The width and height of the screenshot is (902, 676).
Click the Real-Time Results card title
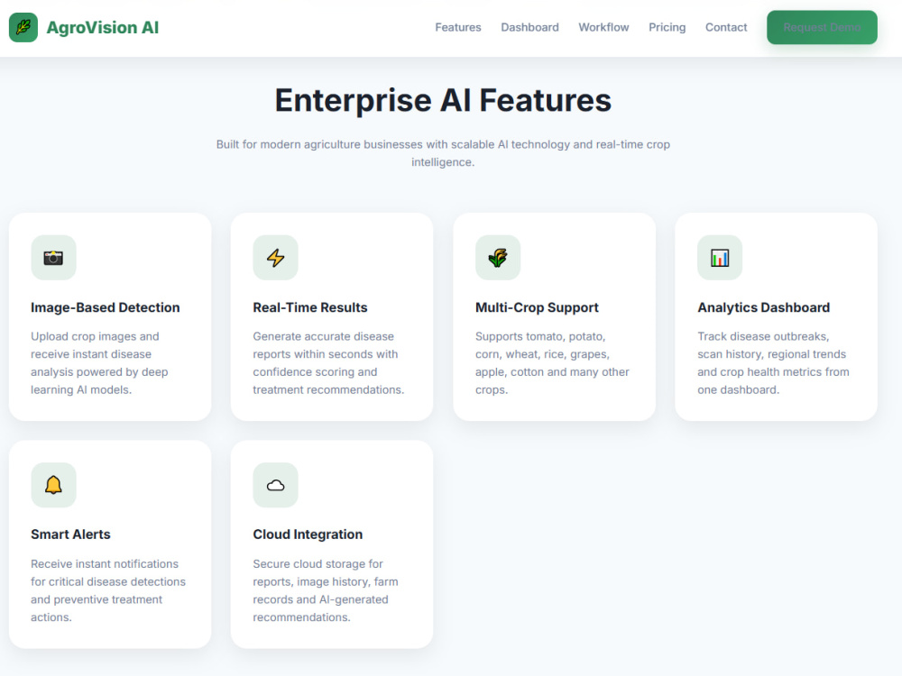click(310, 307)
